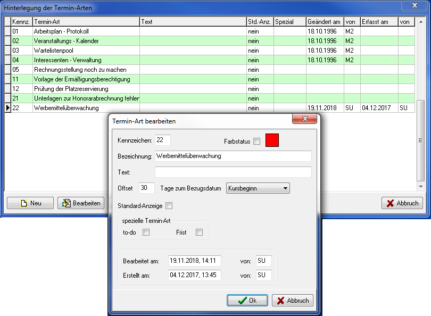Click the von field beside Erstellt am
431x316 pixels.
[x=264, y=275]
